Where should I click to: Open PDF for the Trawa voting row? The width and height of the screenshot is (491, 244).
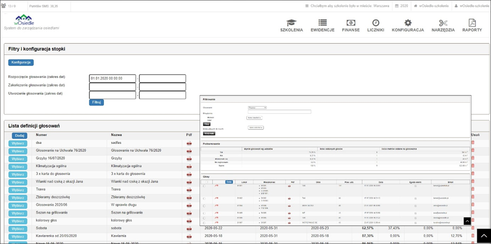click(x=189, y=189)
